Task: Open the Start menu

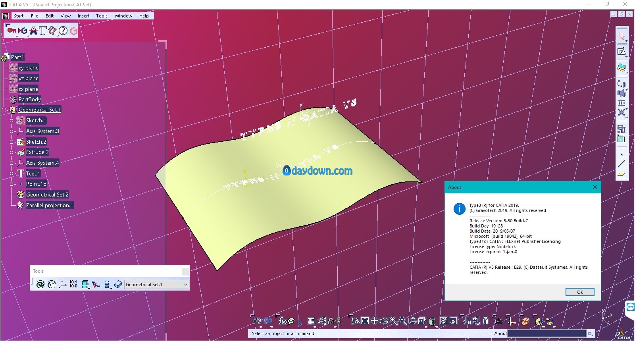Action: click(x=19, y=16)
